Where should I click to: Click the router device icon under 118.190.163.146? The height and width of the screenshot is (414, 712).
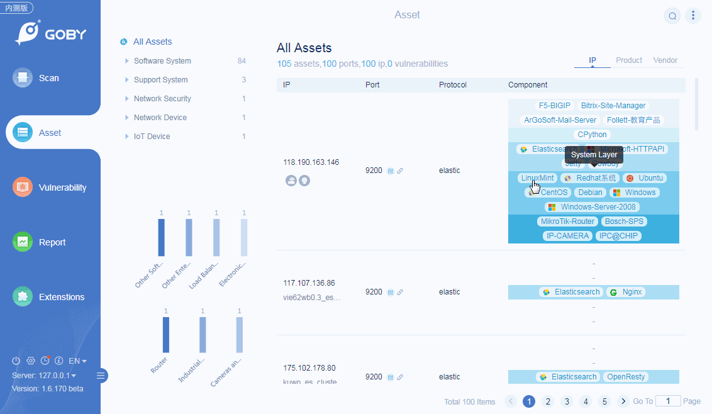coord(291,181)
